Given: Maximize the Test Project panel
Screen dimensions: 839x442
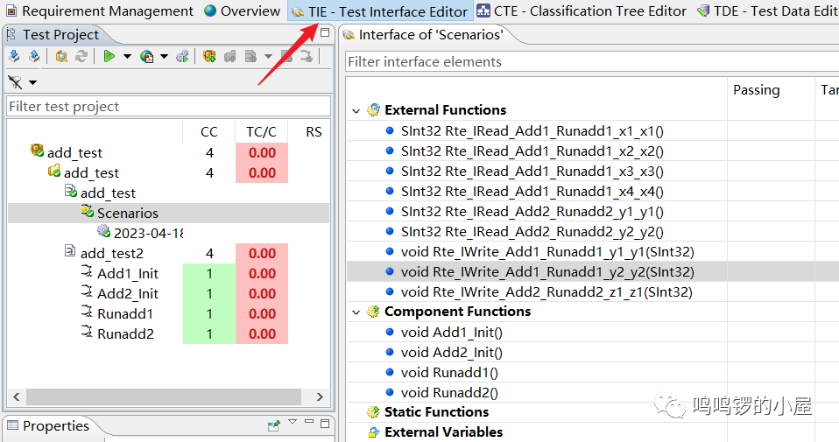Looking at the screenshot, I should (325, 33).
